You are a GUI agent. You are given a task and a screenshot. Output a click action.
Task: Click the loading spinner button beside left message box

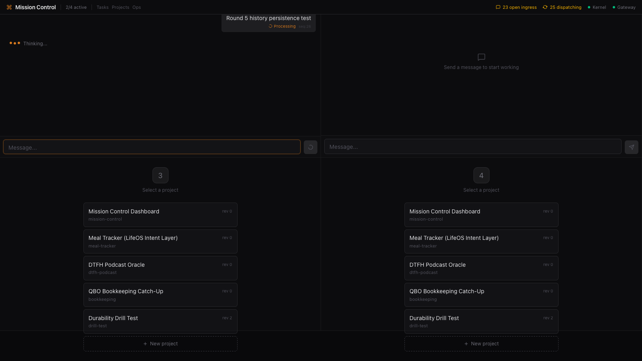(x=310, y=147)
